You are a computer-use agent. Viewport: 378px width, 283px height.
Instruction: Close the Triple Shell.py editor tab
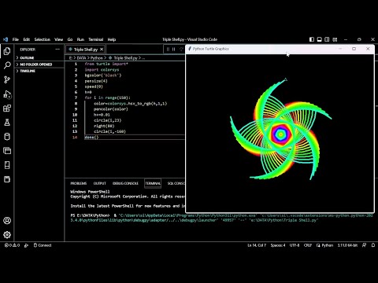click(x=102, y=50)
